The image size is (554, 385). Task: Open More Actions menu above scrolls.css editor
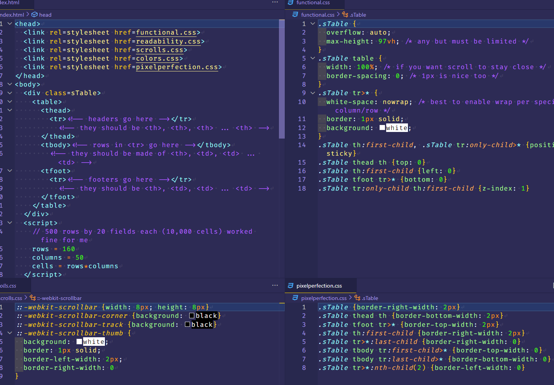pyautogui.click(x=275, y=285)
